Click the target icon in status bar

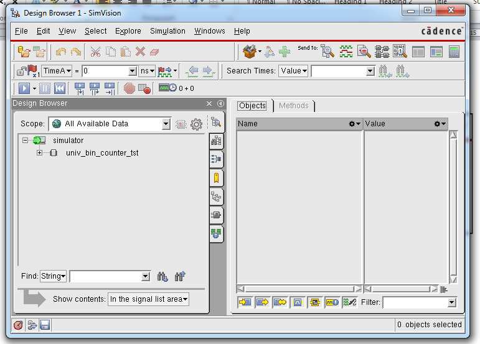click(x=18, y=325)
